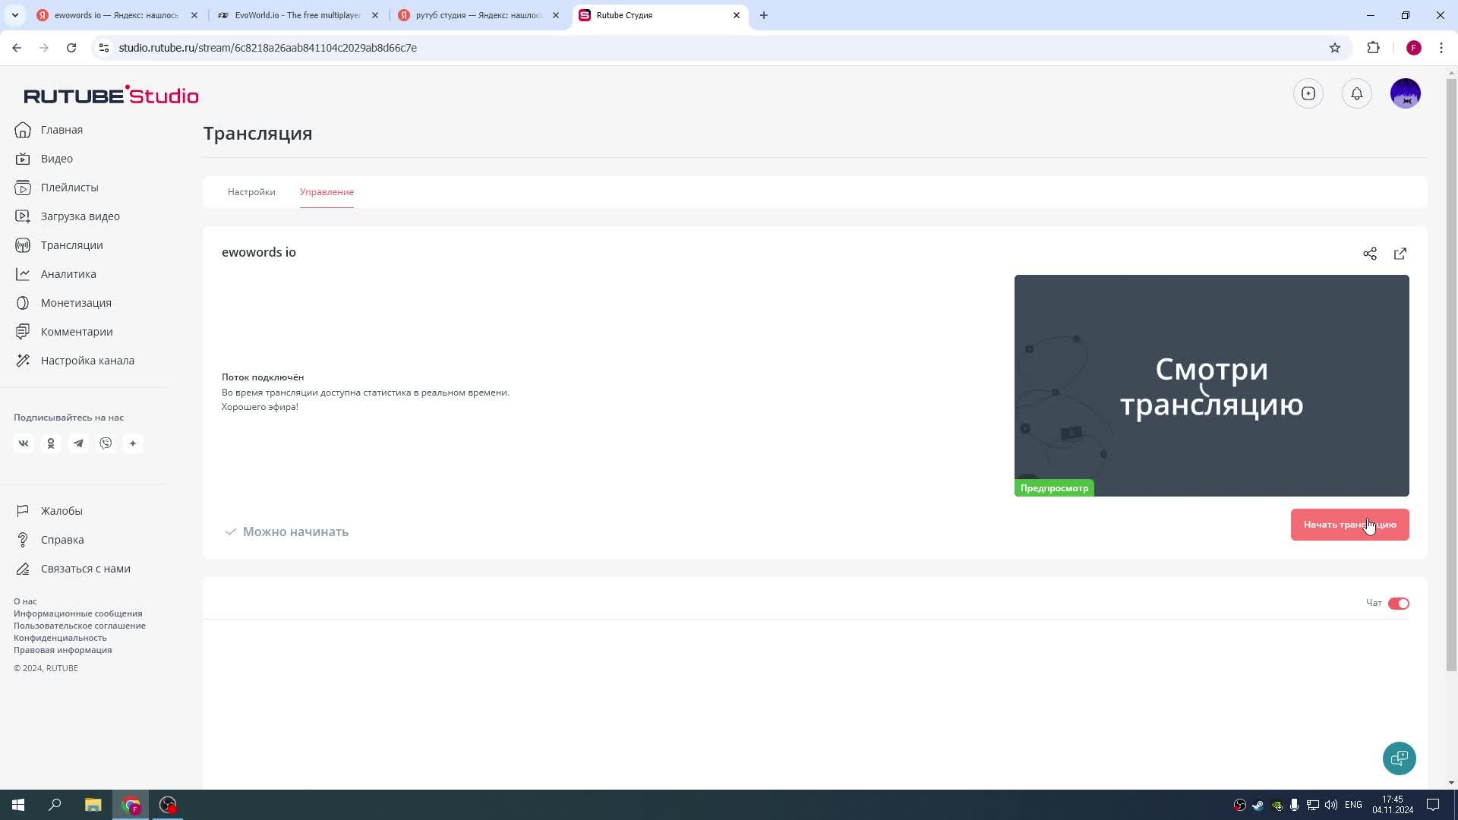Open Аналитика in the sidebar

point(68,274)
